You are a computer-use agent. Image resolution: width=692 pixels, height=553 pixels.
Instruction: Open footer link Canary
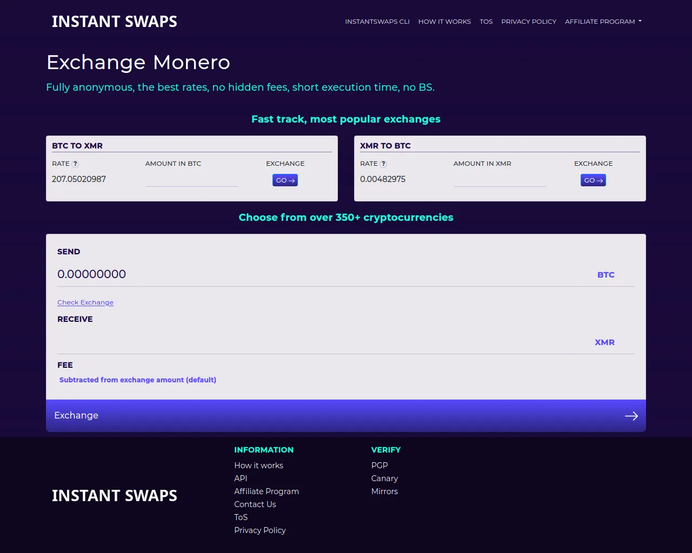(x=384, y=478)
